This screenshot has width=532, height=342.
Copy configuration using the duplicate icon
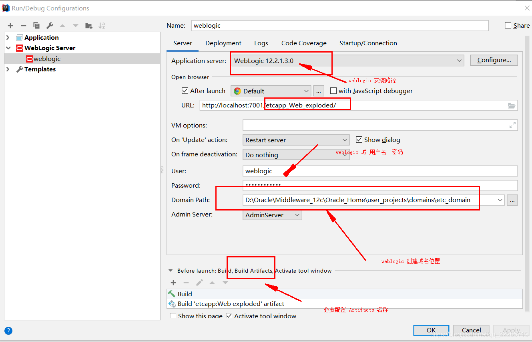click(36, 26)
